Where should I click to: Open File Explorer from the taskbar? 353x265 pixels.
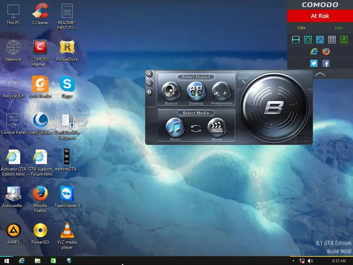[x=37, y=261]
